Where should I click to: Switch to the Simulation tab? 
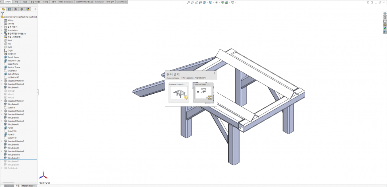(100, 2)
